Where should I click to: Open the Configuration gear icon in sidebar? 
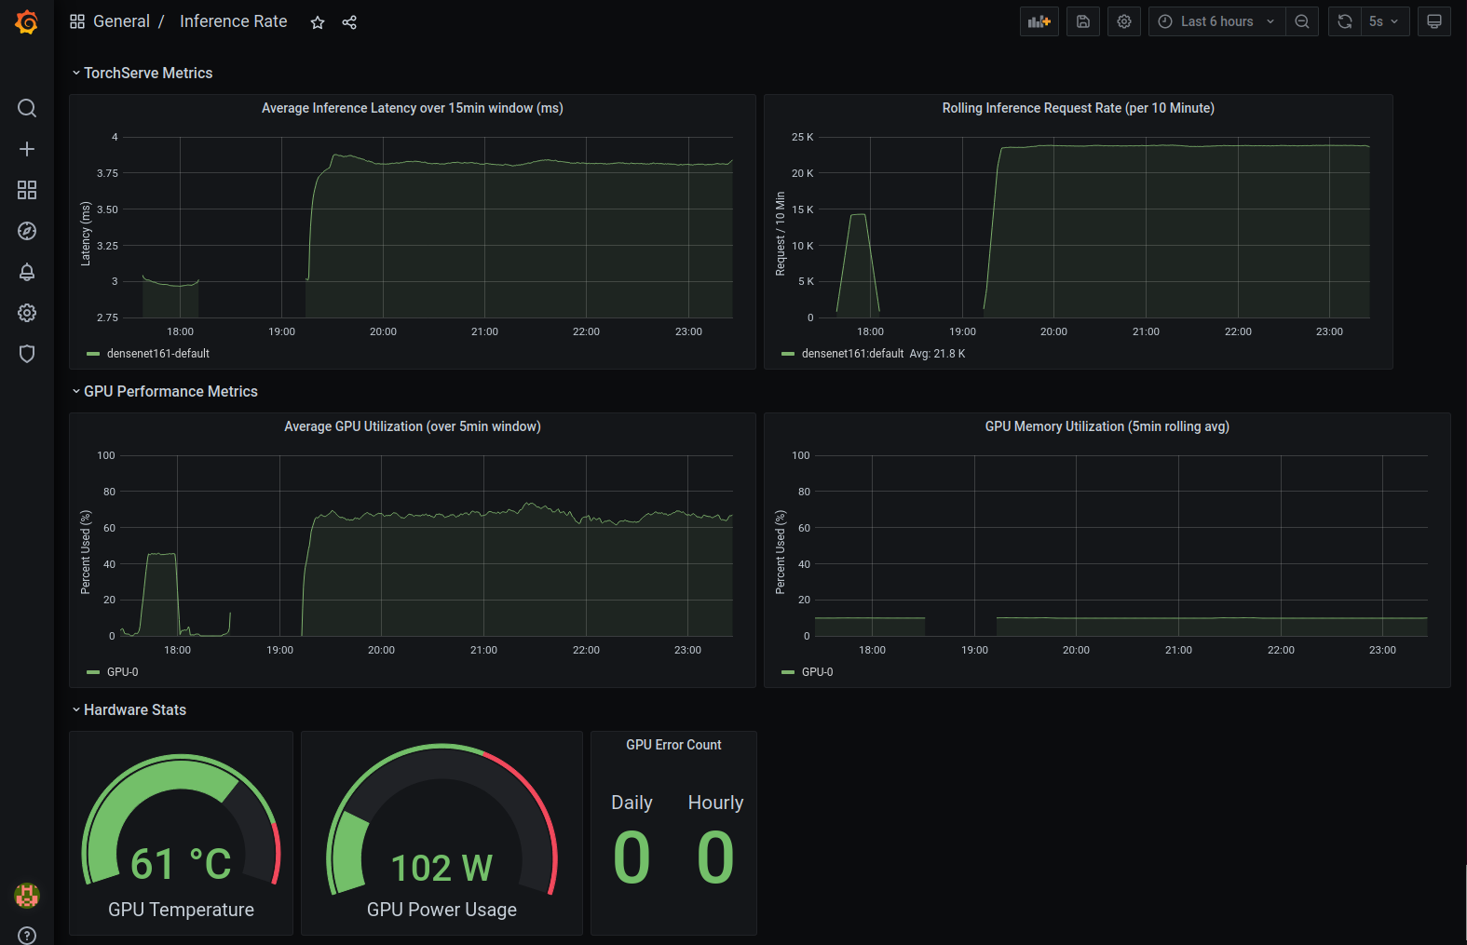click(27, 313)
